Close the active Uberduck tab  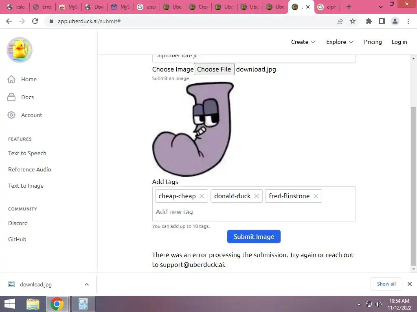[x=308, y=7]
